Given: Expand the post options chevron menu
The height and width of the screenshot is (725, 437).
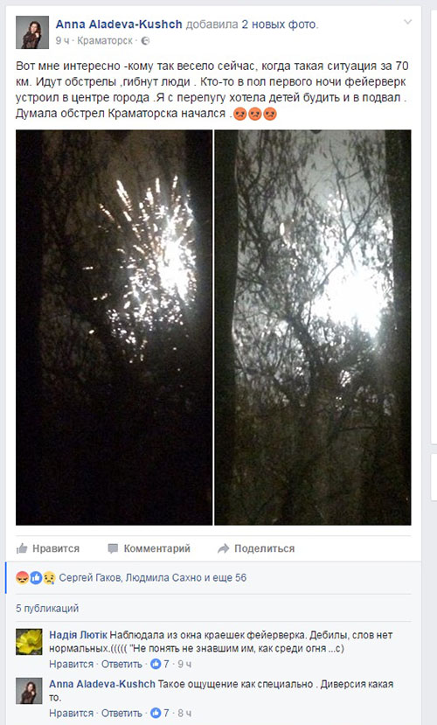Looking at the screenshot, I should [x=407, y=22].
